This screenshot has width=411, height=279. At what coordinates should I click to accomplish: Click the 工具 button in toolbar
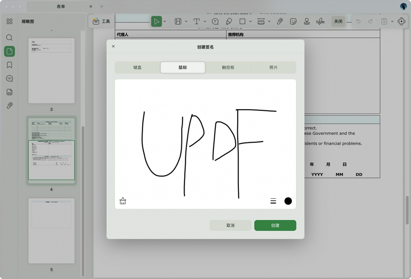click(102, 21)
